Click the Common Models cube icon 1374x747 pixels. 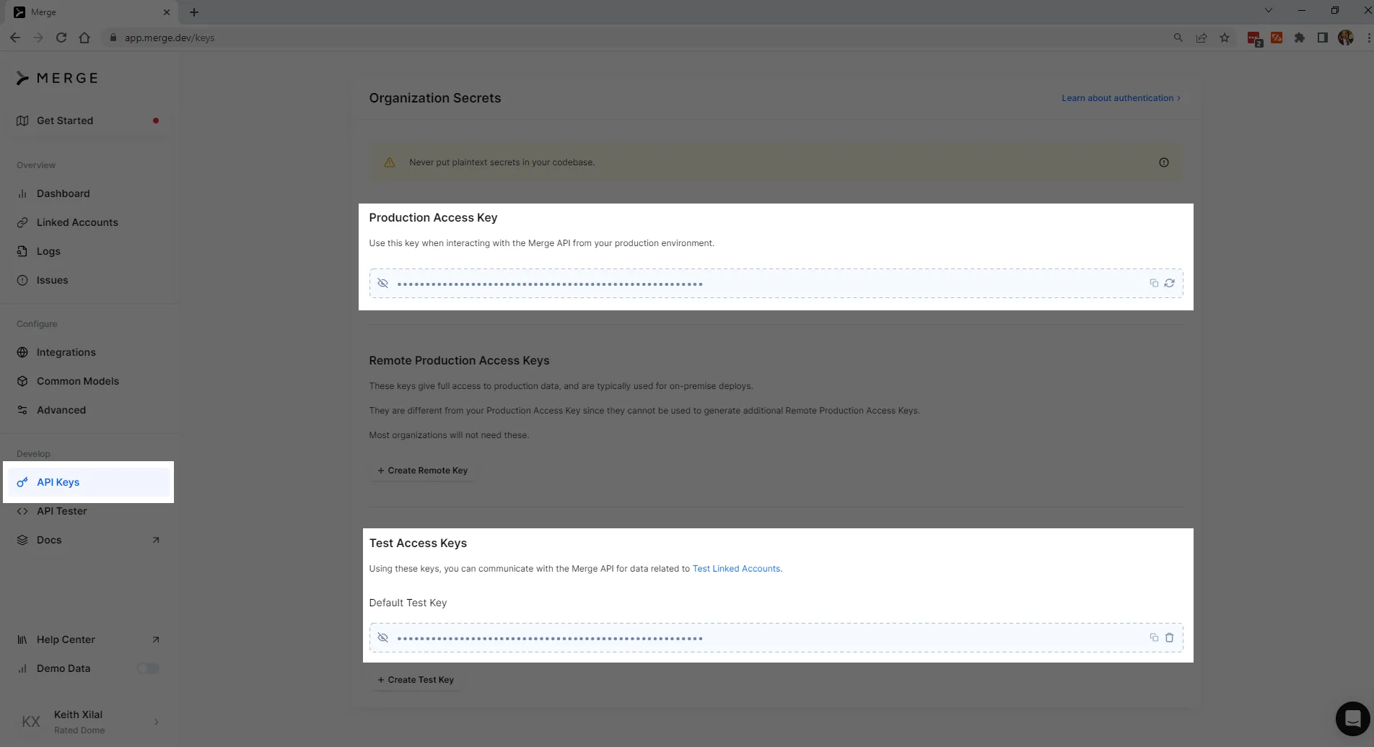pos(22,381)
